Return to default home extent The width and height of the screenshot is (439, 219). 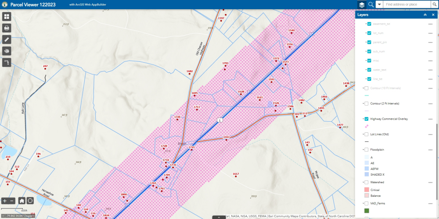(22, 201)
